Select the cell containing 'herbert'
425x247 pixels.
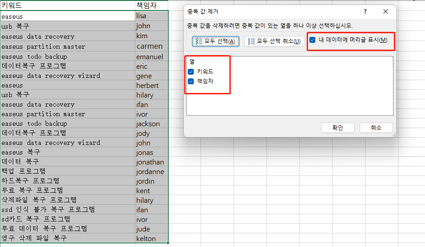click(x=152, y=85)
